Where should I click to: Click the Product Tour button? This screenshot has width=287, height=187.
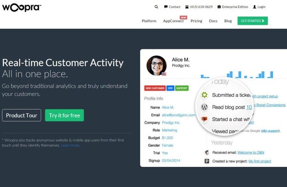coord(22,115)
